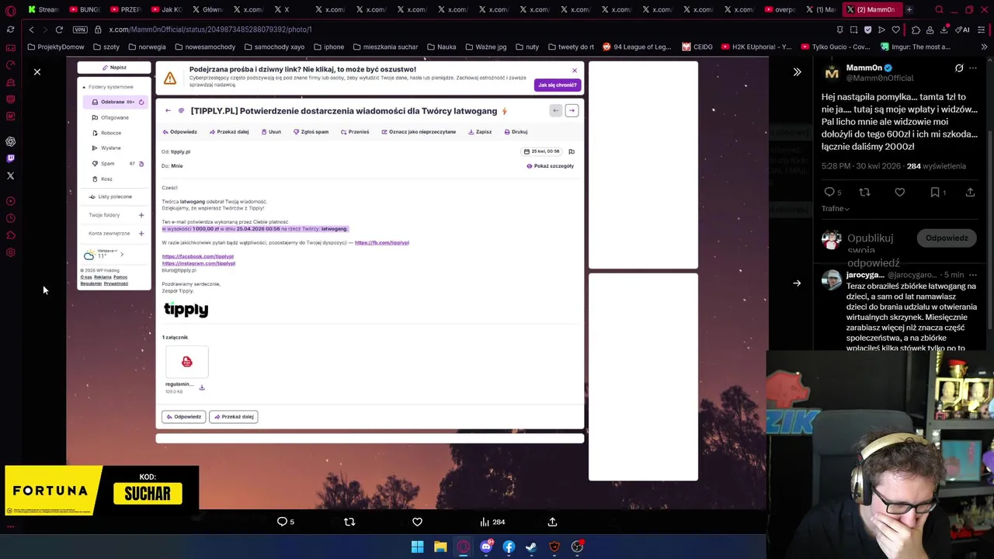The height and width of the screenshot is (559, 994).
Task: Close the X photo viewer
Action: pyautogui.click(x=36, y=71)
